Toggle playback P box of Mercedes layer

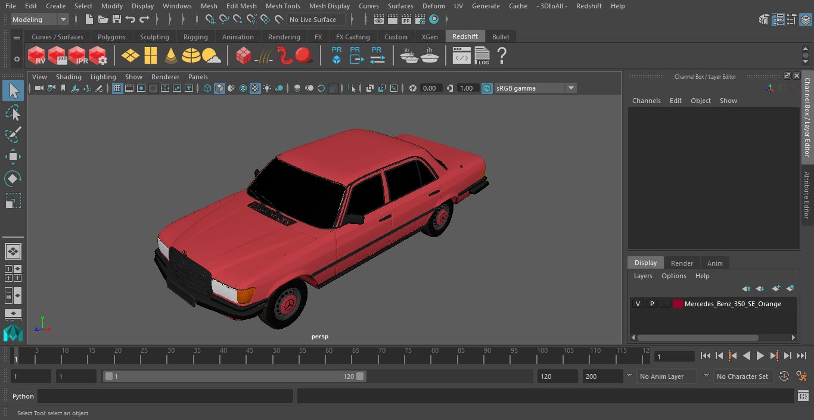tap(651, 304)
